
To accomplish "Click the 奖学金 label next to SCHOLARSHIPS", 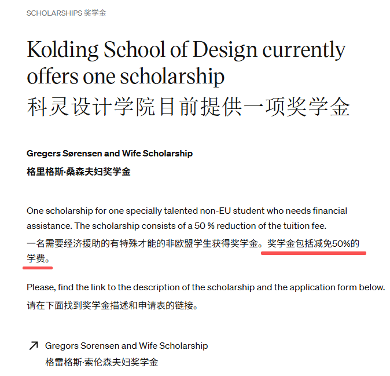I will pyautogui.click(x=95, y=13).
